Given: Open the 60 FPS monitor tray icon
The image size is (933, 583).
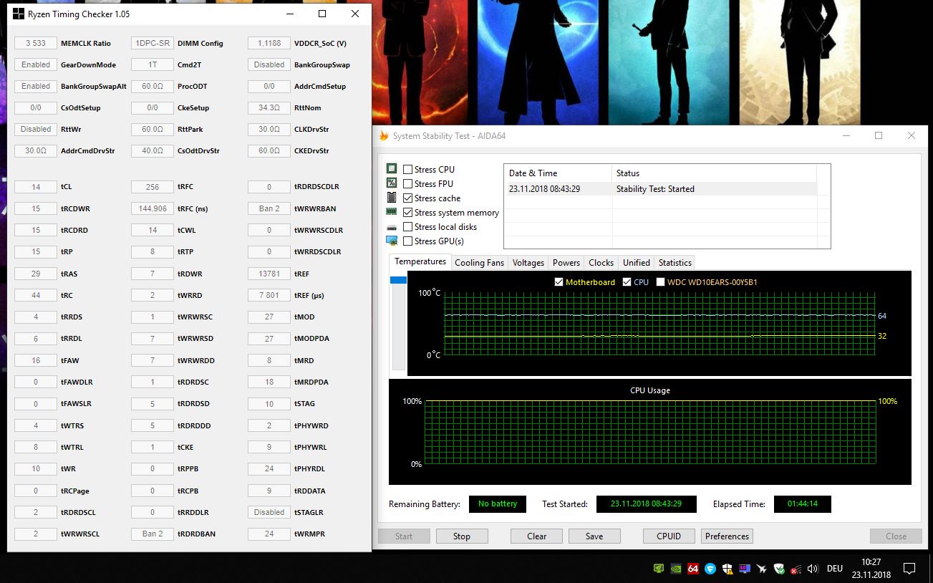Looking at the screenshot, I should click(745, 569).
